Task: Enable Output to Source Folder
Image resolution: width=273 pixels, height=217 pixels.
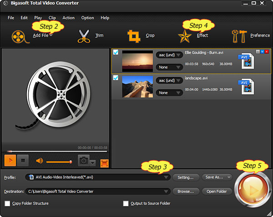Action: [126, 203]
